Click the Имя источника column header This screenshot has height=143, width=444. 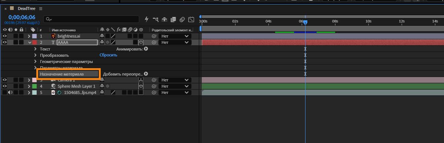click(63, 30)
